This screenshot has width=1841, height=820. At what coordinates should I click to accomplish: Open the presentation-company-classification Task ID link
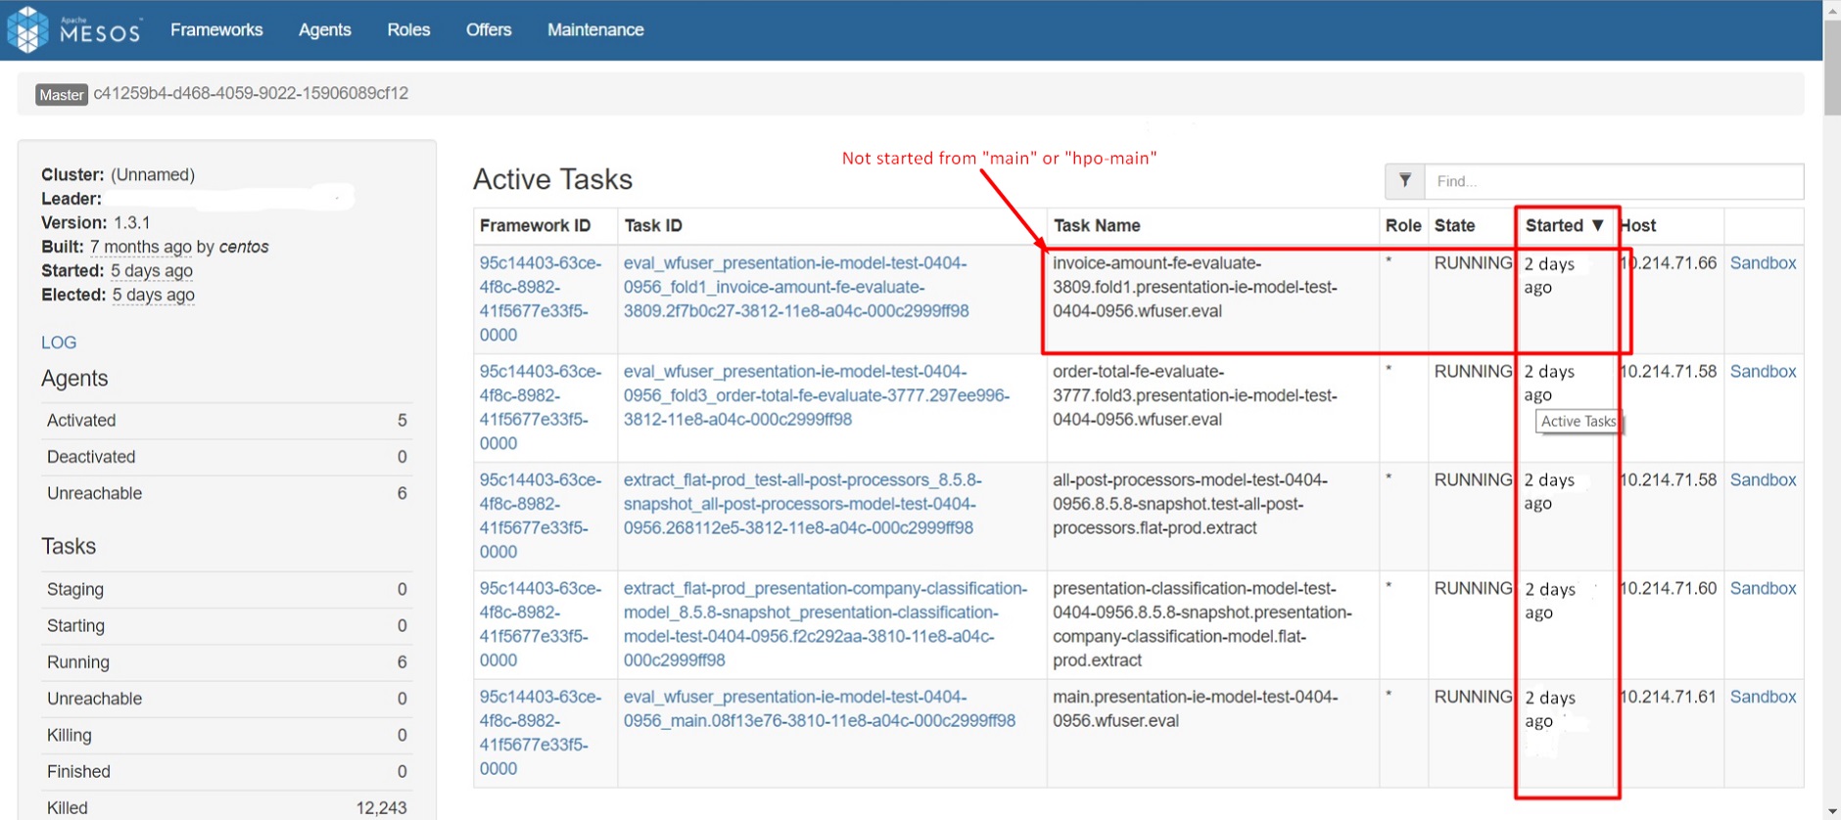pyautogui.click(x=826, y=624)
